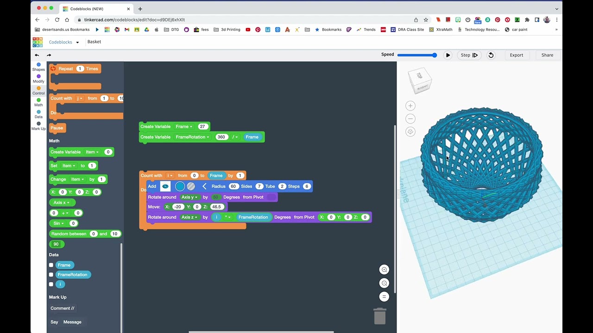
Task: Select the Modify category
Action: (38, 79)
